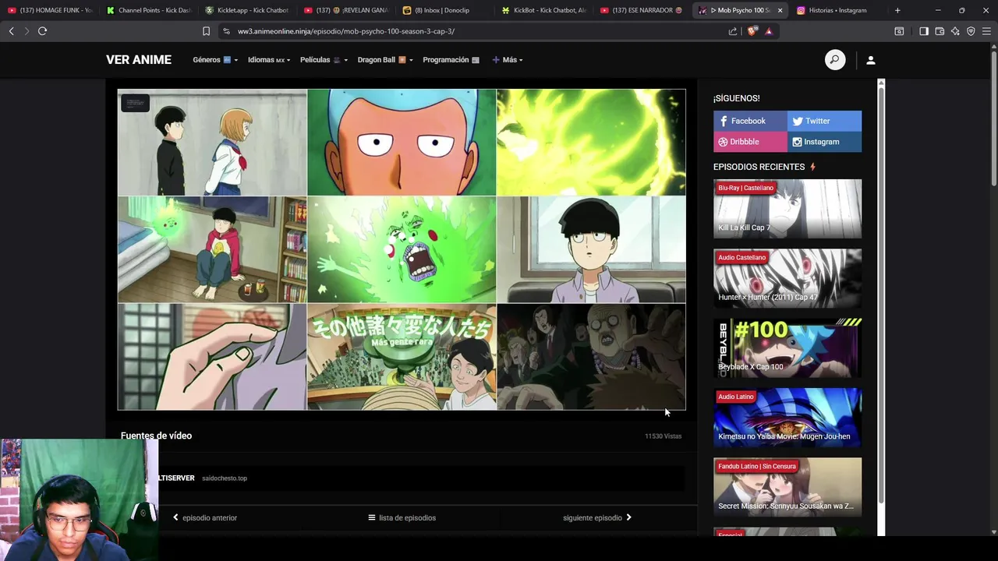Go to siguiente episodio
998x561 pixels.
click(597, 517)
